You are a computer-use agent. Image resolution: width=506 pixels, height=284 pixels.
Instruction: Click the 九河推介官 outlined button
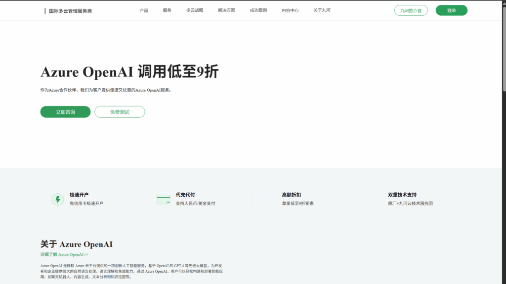[411, 10]
